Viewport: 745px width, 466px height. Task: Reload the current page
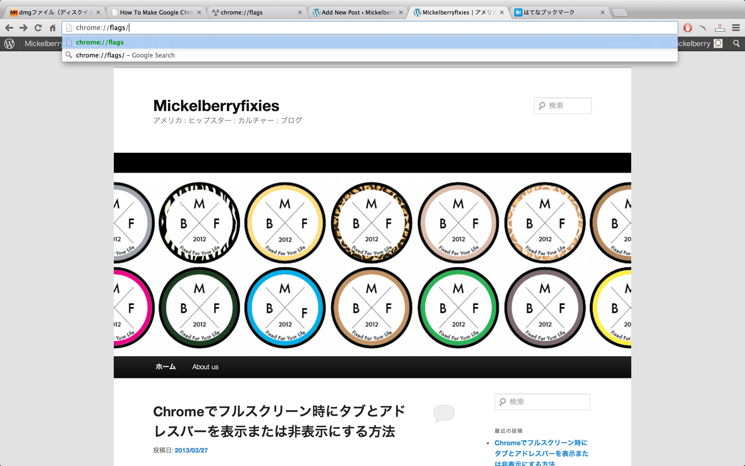point(38,28)
